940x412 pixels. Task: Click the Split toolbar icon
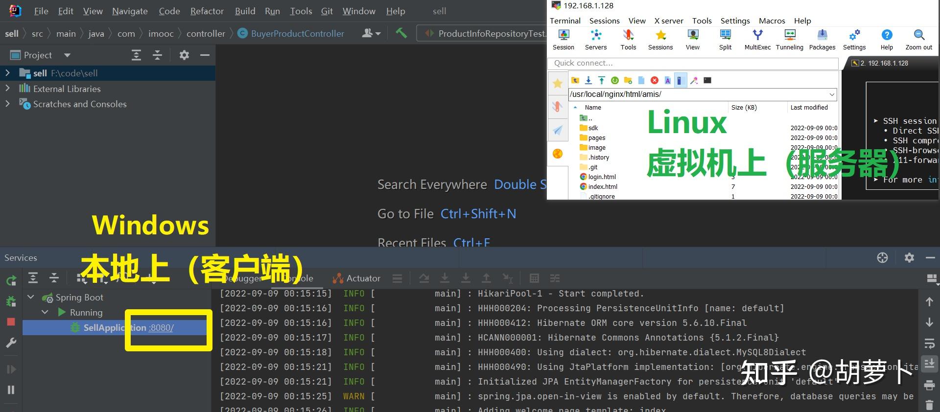(725, 40)
